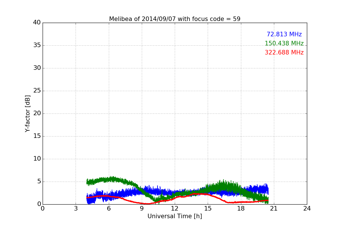Select the blue 72.813 MHz legend label
Viewport: 341px width, 227px height.
[x=284, y=34]
